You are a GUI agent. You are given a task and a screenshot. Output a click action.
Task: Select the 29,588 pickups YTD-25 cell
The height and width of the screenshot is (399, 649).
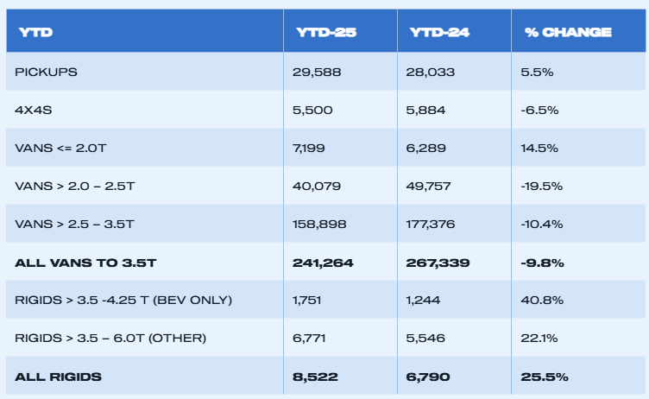point(317,72)
